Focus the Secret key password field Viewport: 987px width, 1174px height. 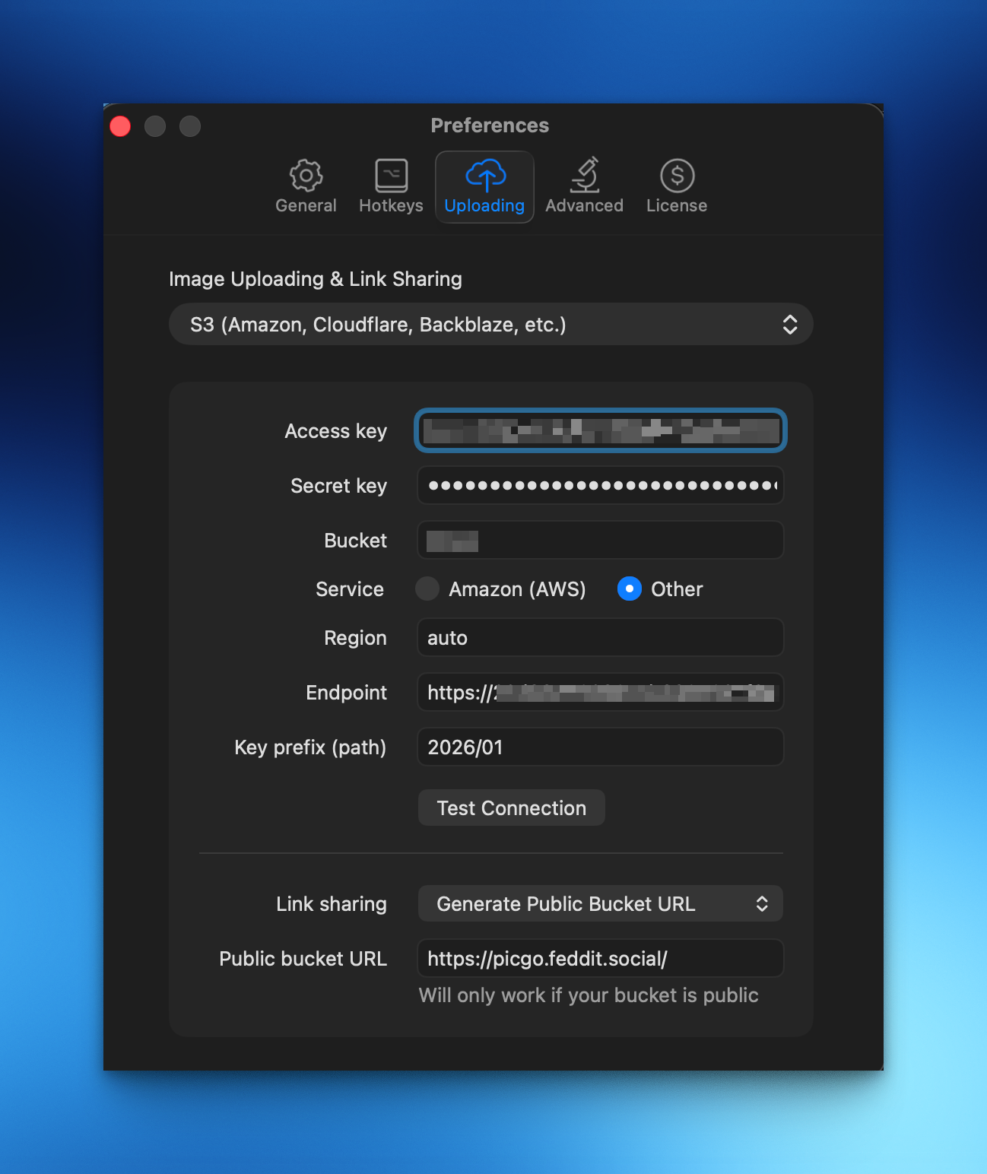[600, 486]
